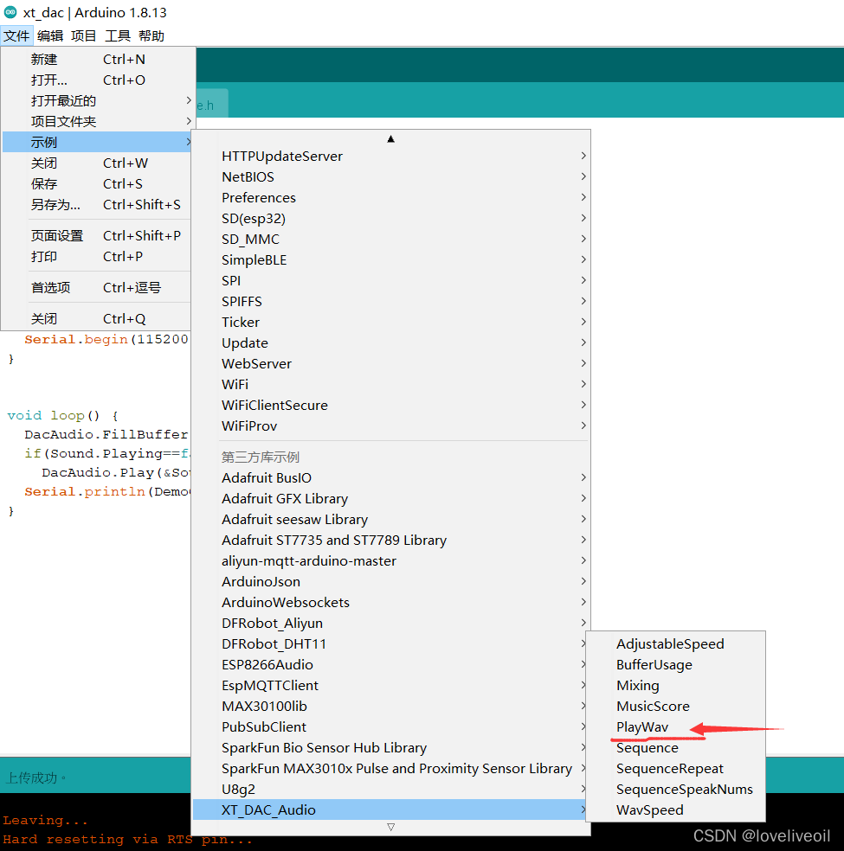This screenshot has width=844, height=851.
Task: Expand HTTPUpdateServer examples
Action: pyautogui.click(x=391, y=156)
